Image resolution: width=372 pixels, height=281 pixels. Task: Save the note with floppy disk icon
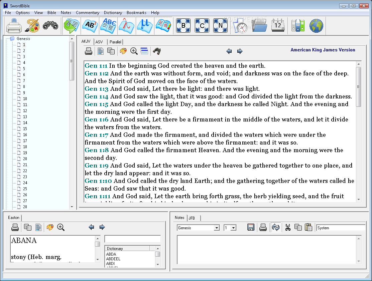tap(251, 228)
